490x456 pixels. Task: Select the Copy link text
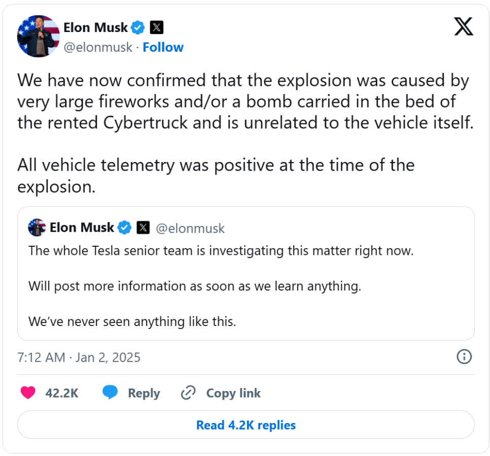click(233, 393)
